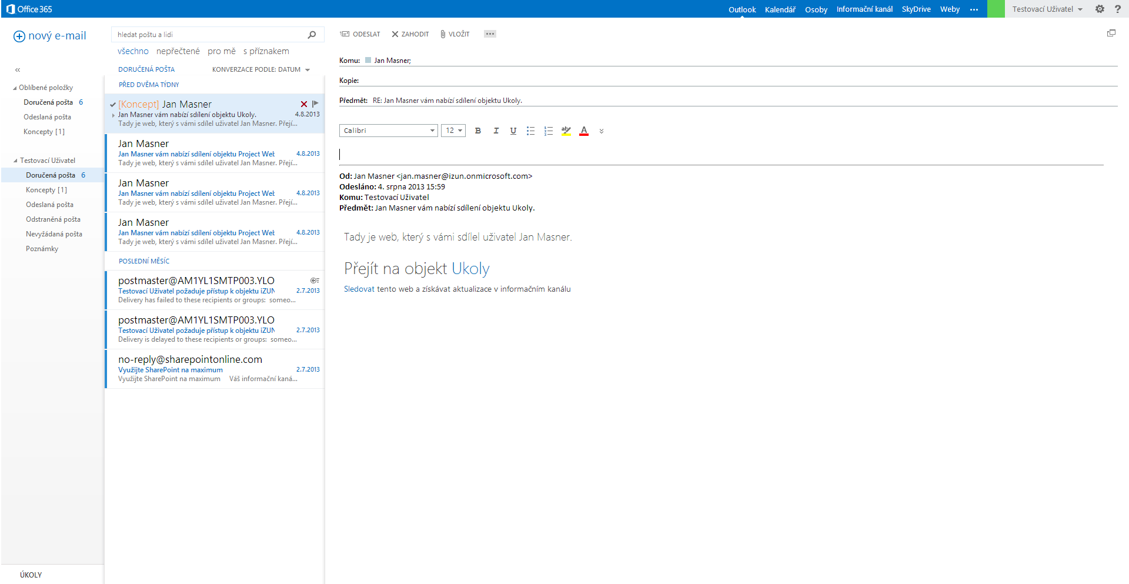Discard the draft with the ZAHODIT X icon
This screenshot has height=584, width=1129.
[395, 34]
